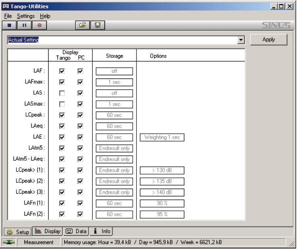The image size is (297, 249).
Task: Click the Weighting 1 sec option for LAE
Action: point(162,137)
